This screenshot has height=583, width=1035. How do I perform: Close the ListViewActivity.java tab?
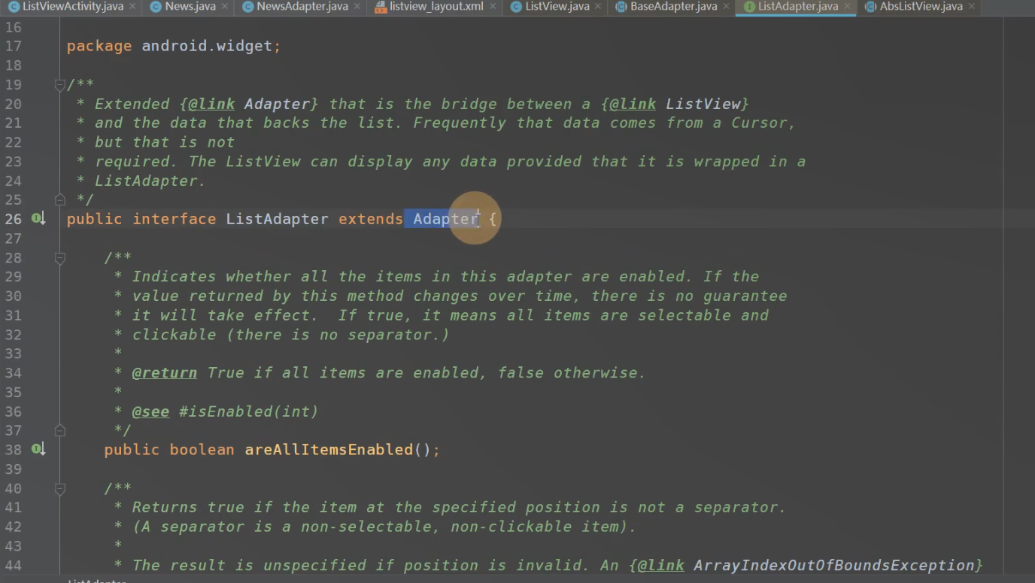click(x=132, y=7)
